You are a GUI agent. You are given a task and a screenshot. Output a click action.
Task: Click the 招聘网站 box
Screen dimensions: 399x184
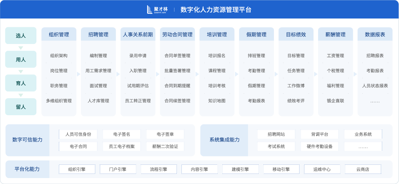tap(276, 134)
